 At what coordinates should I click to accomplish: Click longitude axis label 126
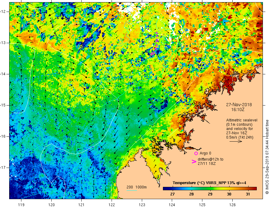click(232, 205)
